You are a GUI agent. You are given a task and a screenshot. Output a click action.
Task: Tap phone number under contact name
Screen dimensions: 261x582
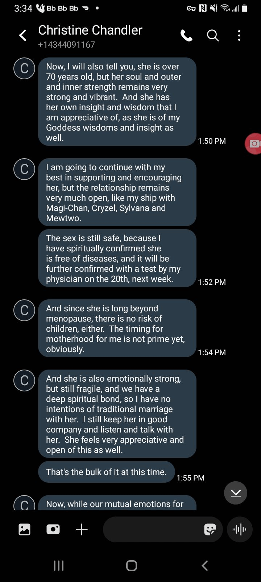click(66, 45)
